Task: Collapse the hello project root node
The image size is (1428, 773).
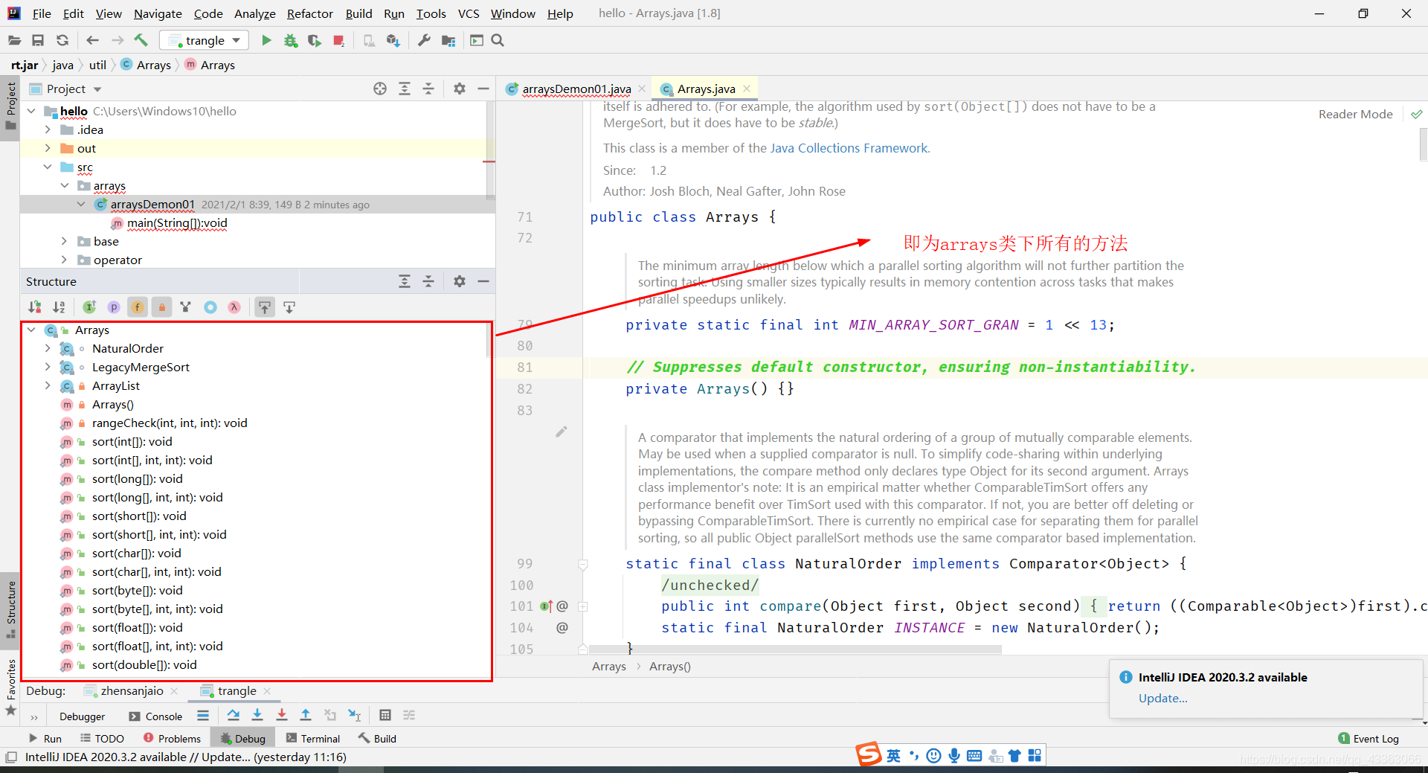Action: (31, 111)
